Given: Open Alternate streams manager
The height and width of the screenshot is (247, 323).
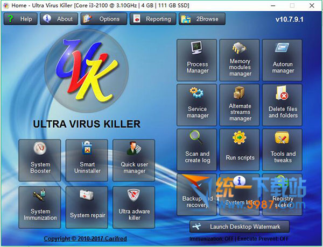Looking at the screenshot, I should point(240,105).
